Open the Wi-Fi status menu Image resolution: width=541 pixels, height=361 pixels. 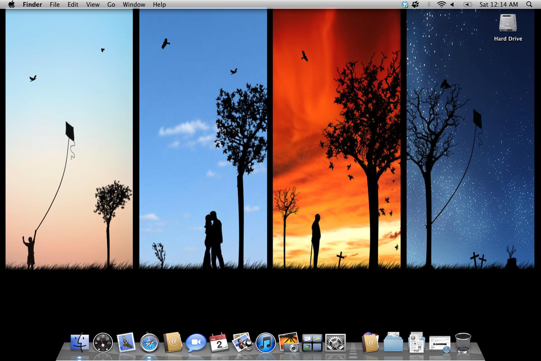[441, 5]
